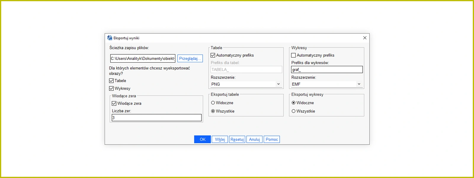The height and width of the screenshot is (178, 474).
Task: Enable Automatyczny prefiks under Wykresy
Action: click(294, 55)
